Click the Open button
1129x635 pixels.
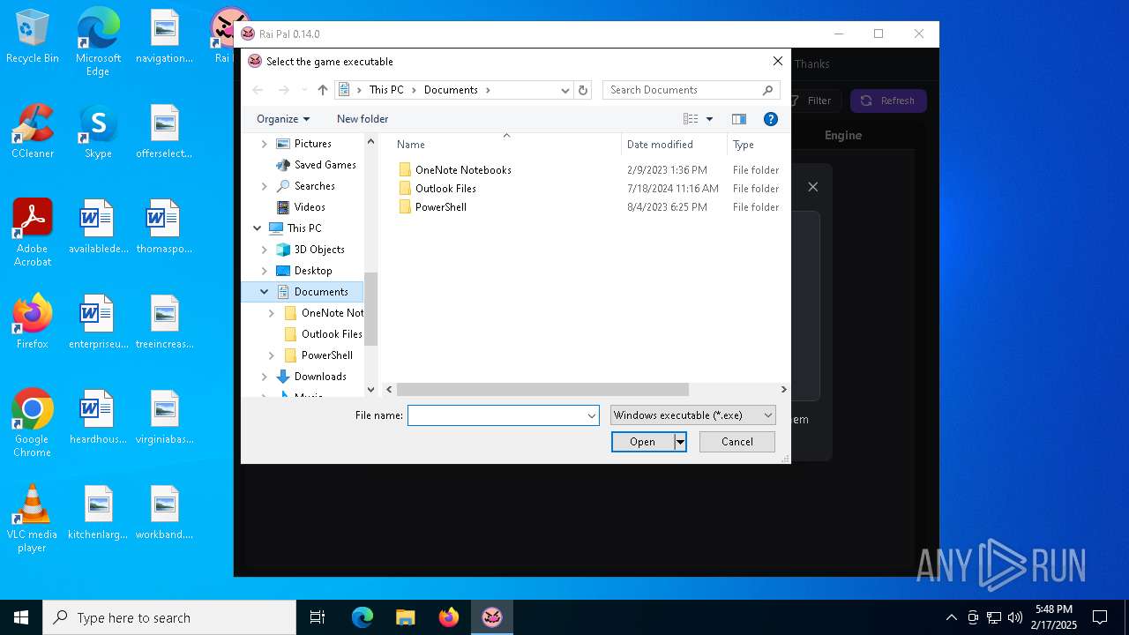point(642,442)
